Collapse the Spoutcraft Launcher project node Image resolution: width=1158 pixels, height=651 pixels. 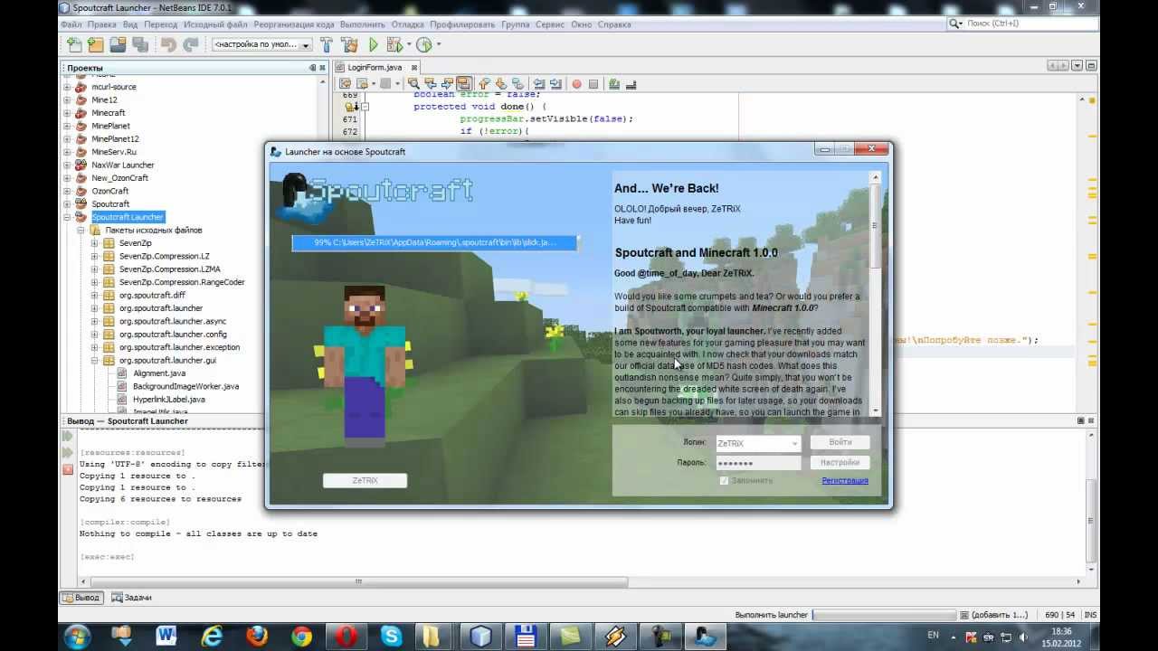(67, 217)
